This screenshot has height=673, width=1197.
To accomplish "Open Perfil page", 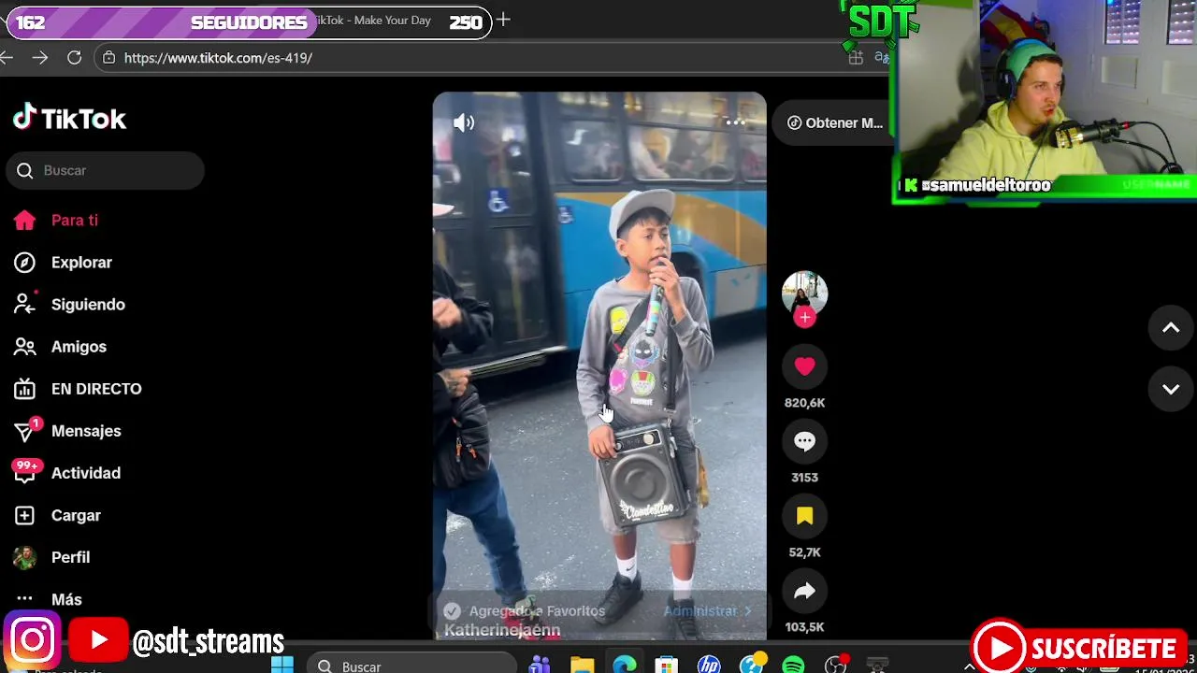I will click(70, 557).
